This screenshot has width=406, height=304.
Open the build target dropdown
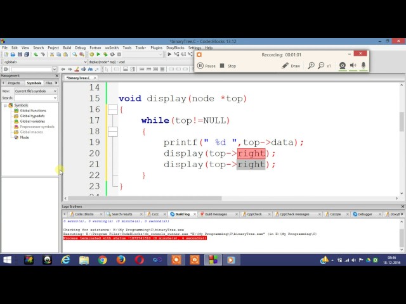point(143,54)
